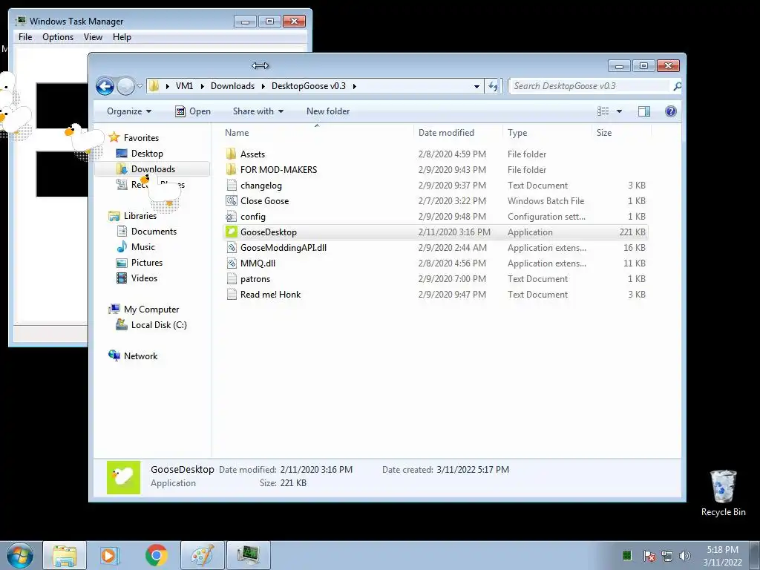Open address bar previous locations dropdown
Viewport: 760px width, 570px height.
coord(477,86)
